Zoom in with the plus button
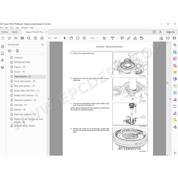The height and width of the screenshot is (178, 178). click(x=84, y=38)
